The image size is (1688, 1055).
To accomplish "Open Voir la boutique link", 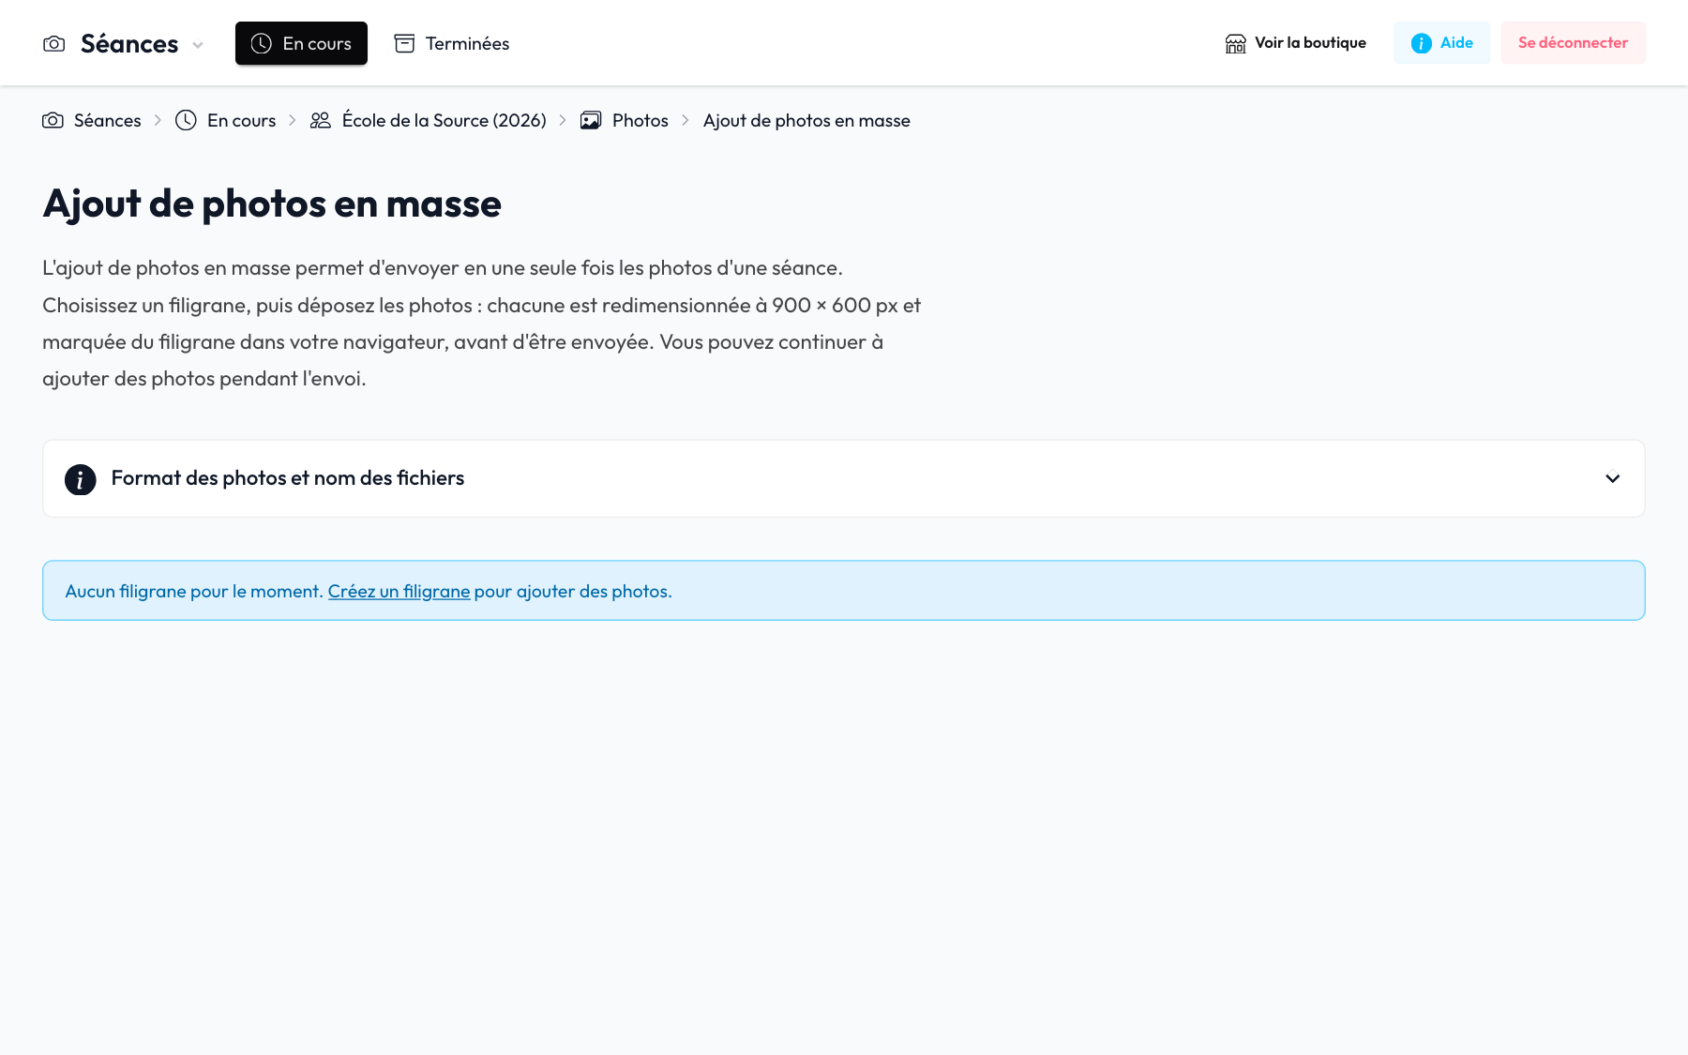I will (x=1296, y=43).
